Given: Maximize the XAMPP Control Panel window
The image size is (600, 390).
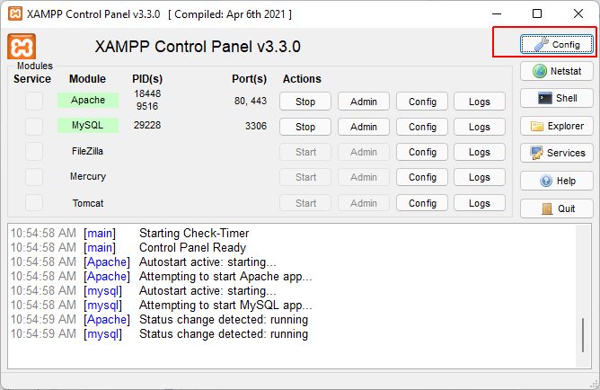Looking at the screenshot, I should (x=537, y=13).
